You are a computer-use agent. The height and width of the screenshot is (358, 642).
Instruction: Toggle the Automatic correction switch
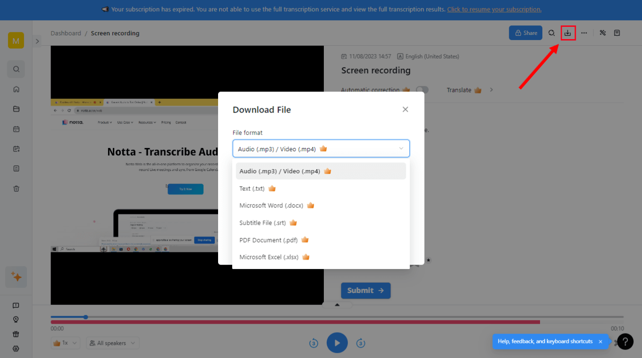(422, 90)
